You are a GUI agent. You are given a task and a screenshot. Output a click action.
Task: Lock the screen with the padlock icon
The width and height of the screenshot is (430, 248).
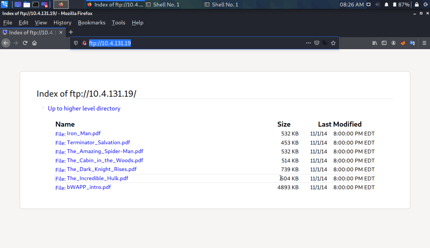tap(417, 5)
